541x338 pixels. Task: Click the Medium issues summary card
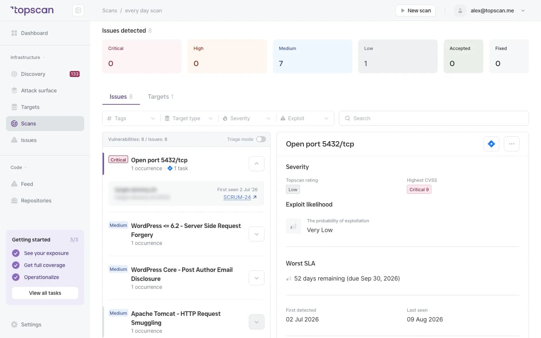coord(313,56)
